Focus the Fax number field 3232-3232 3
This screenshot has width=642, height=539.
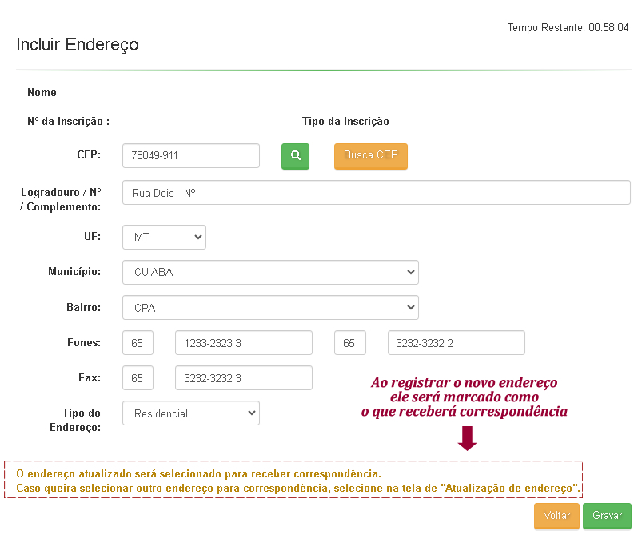243,378
